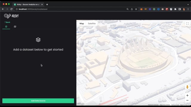Click the localhost address bar
This screenshot has width=191, height=107.
coord(71,9)
